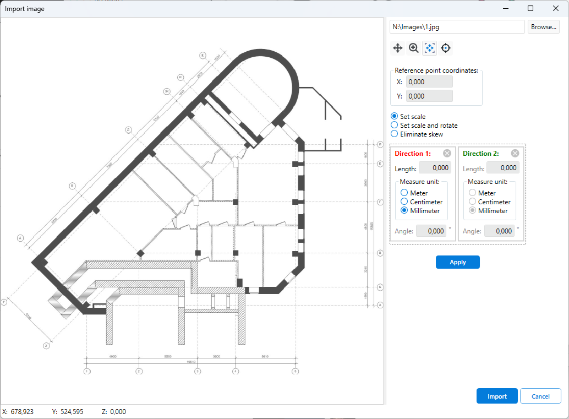This screenshot has height=419, width=569.
Task: Switch back to the Set scale option
Action: coord(393,116)
